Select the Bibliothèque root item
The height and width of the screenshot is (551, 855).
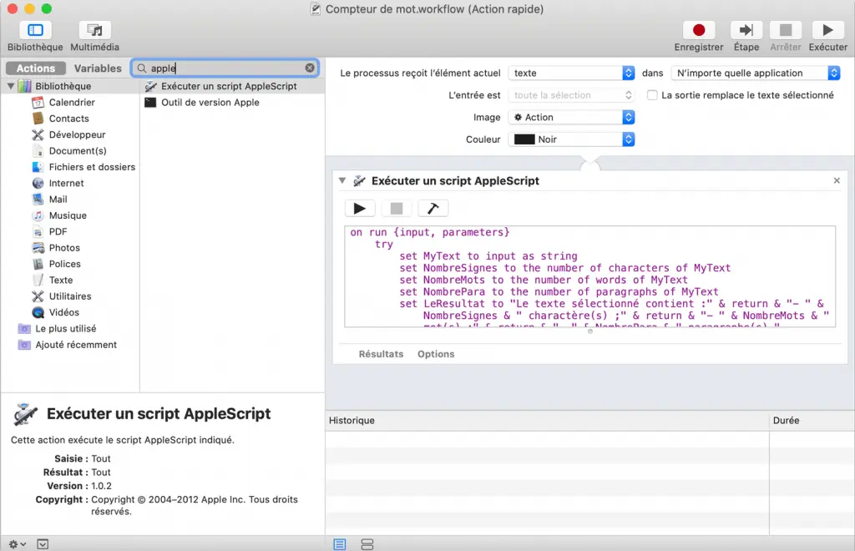[63, 86]
